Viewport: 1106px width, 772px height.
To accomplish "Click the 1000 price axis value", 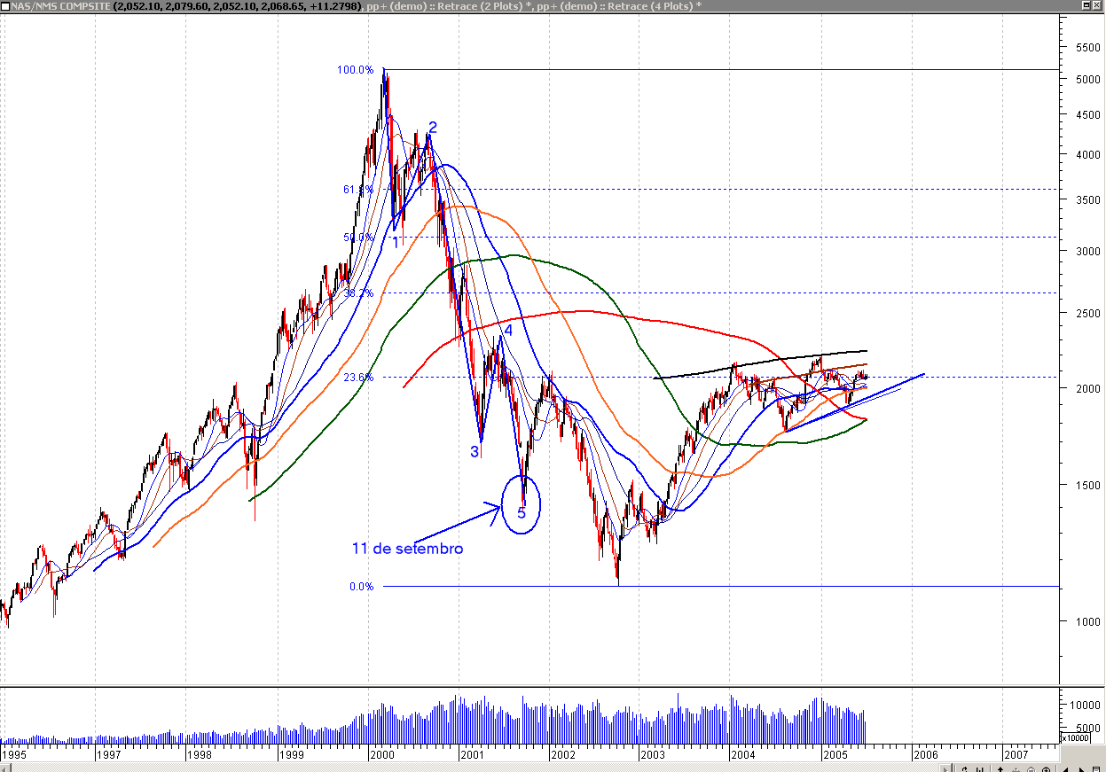I will pos(1087,621).
